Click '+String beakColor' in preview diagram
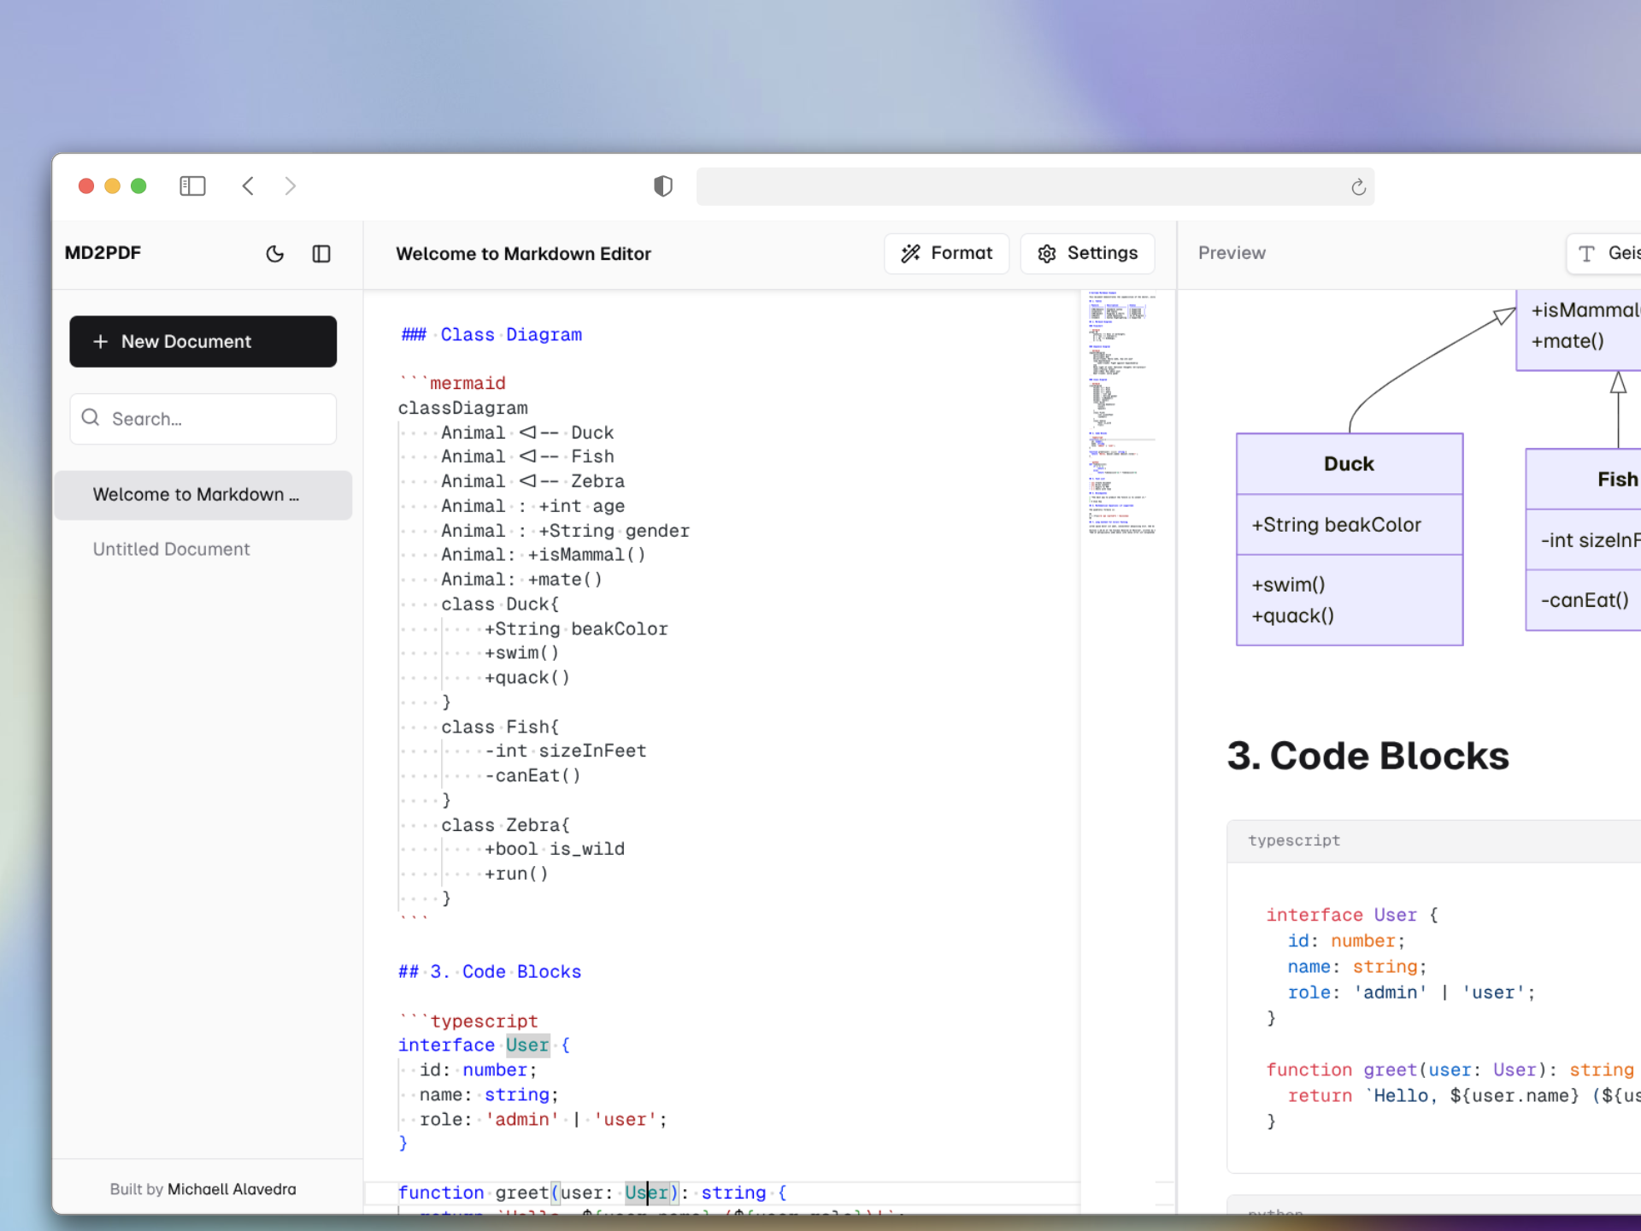Viewport: 1641px width, 1231px height. [x=1337, y=525]
